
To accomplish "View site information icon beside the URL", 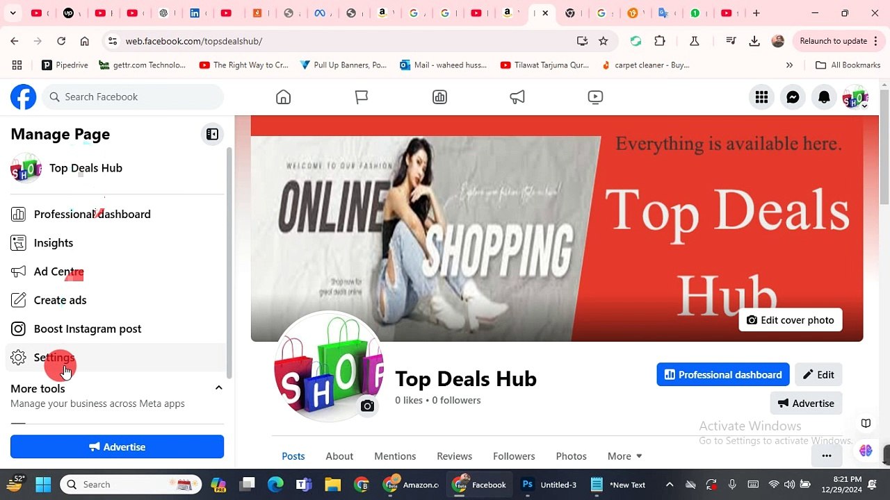I will pyautogui.click(x=113, y=41).
